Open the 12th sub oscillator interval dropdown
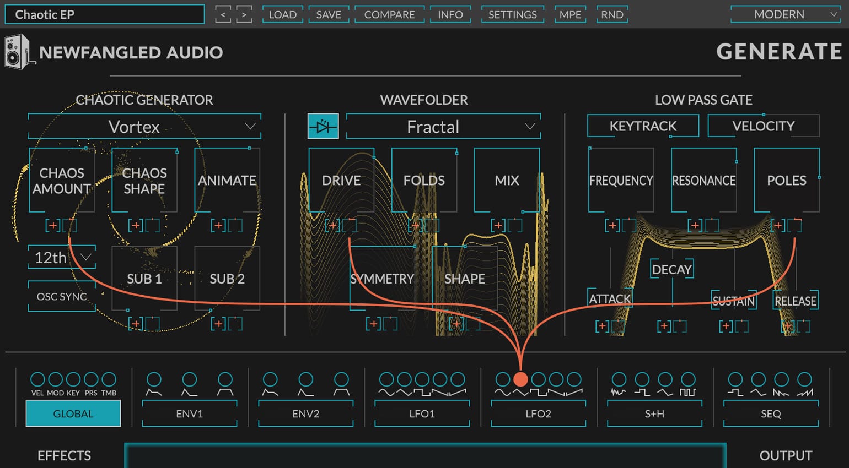The height and width of the screenshot is (468, 849). click(x=61, y=257)
